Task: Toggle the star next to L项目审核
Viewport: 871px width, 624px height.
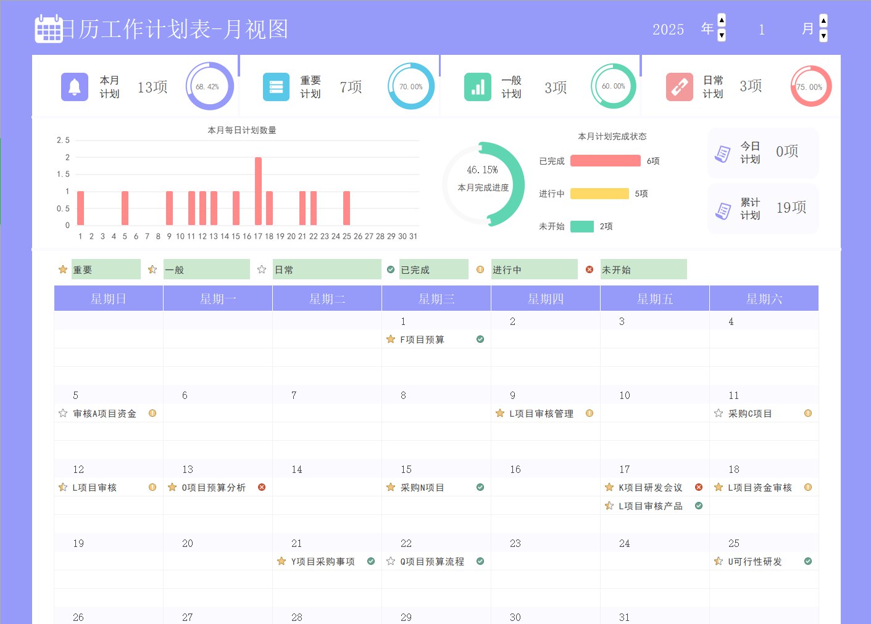Action: [62, 486]
